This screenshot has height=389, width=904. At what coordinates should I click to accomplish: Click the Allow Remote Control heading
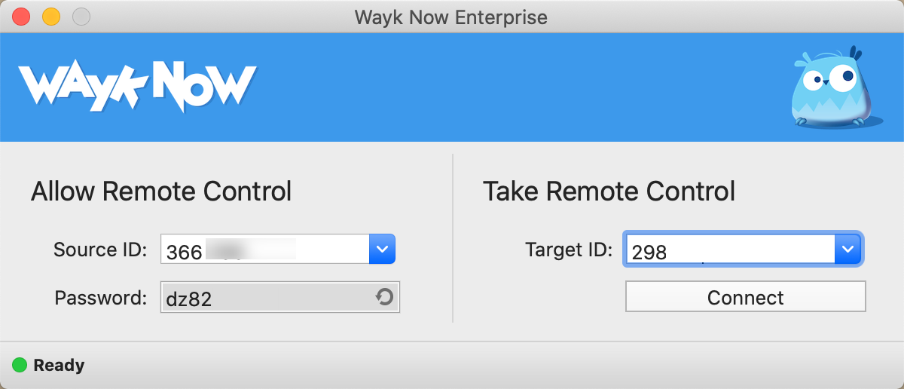[x=161, y=191]
